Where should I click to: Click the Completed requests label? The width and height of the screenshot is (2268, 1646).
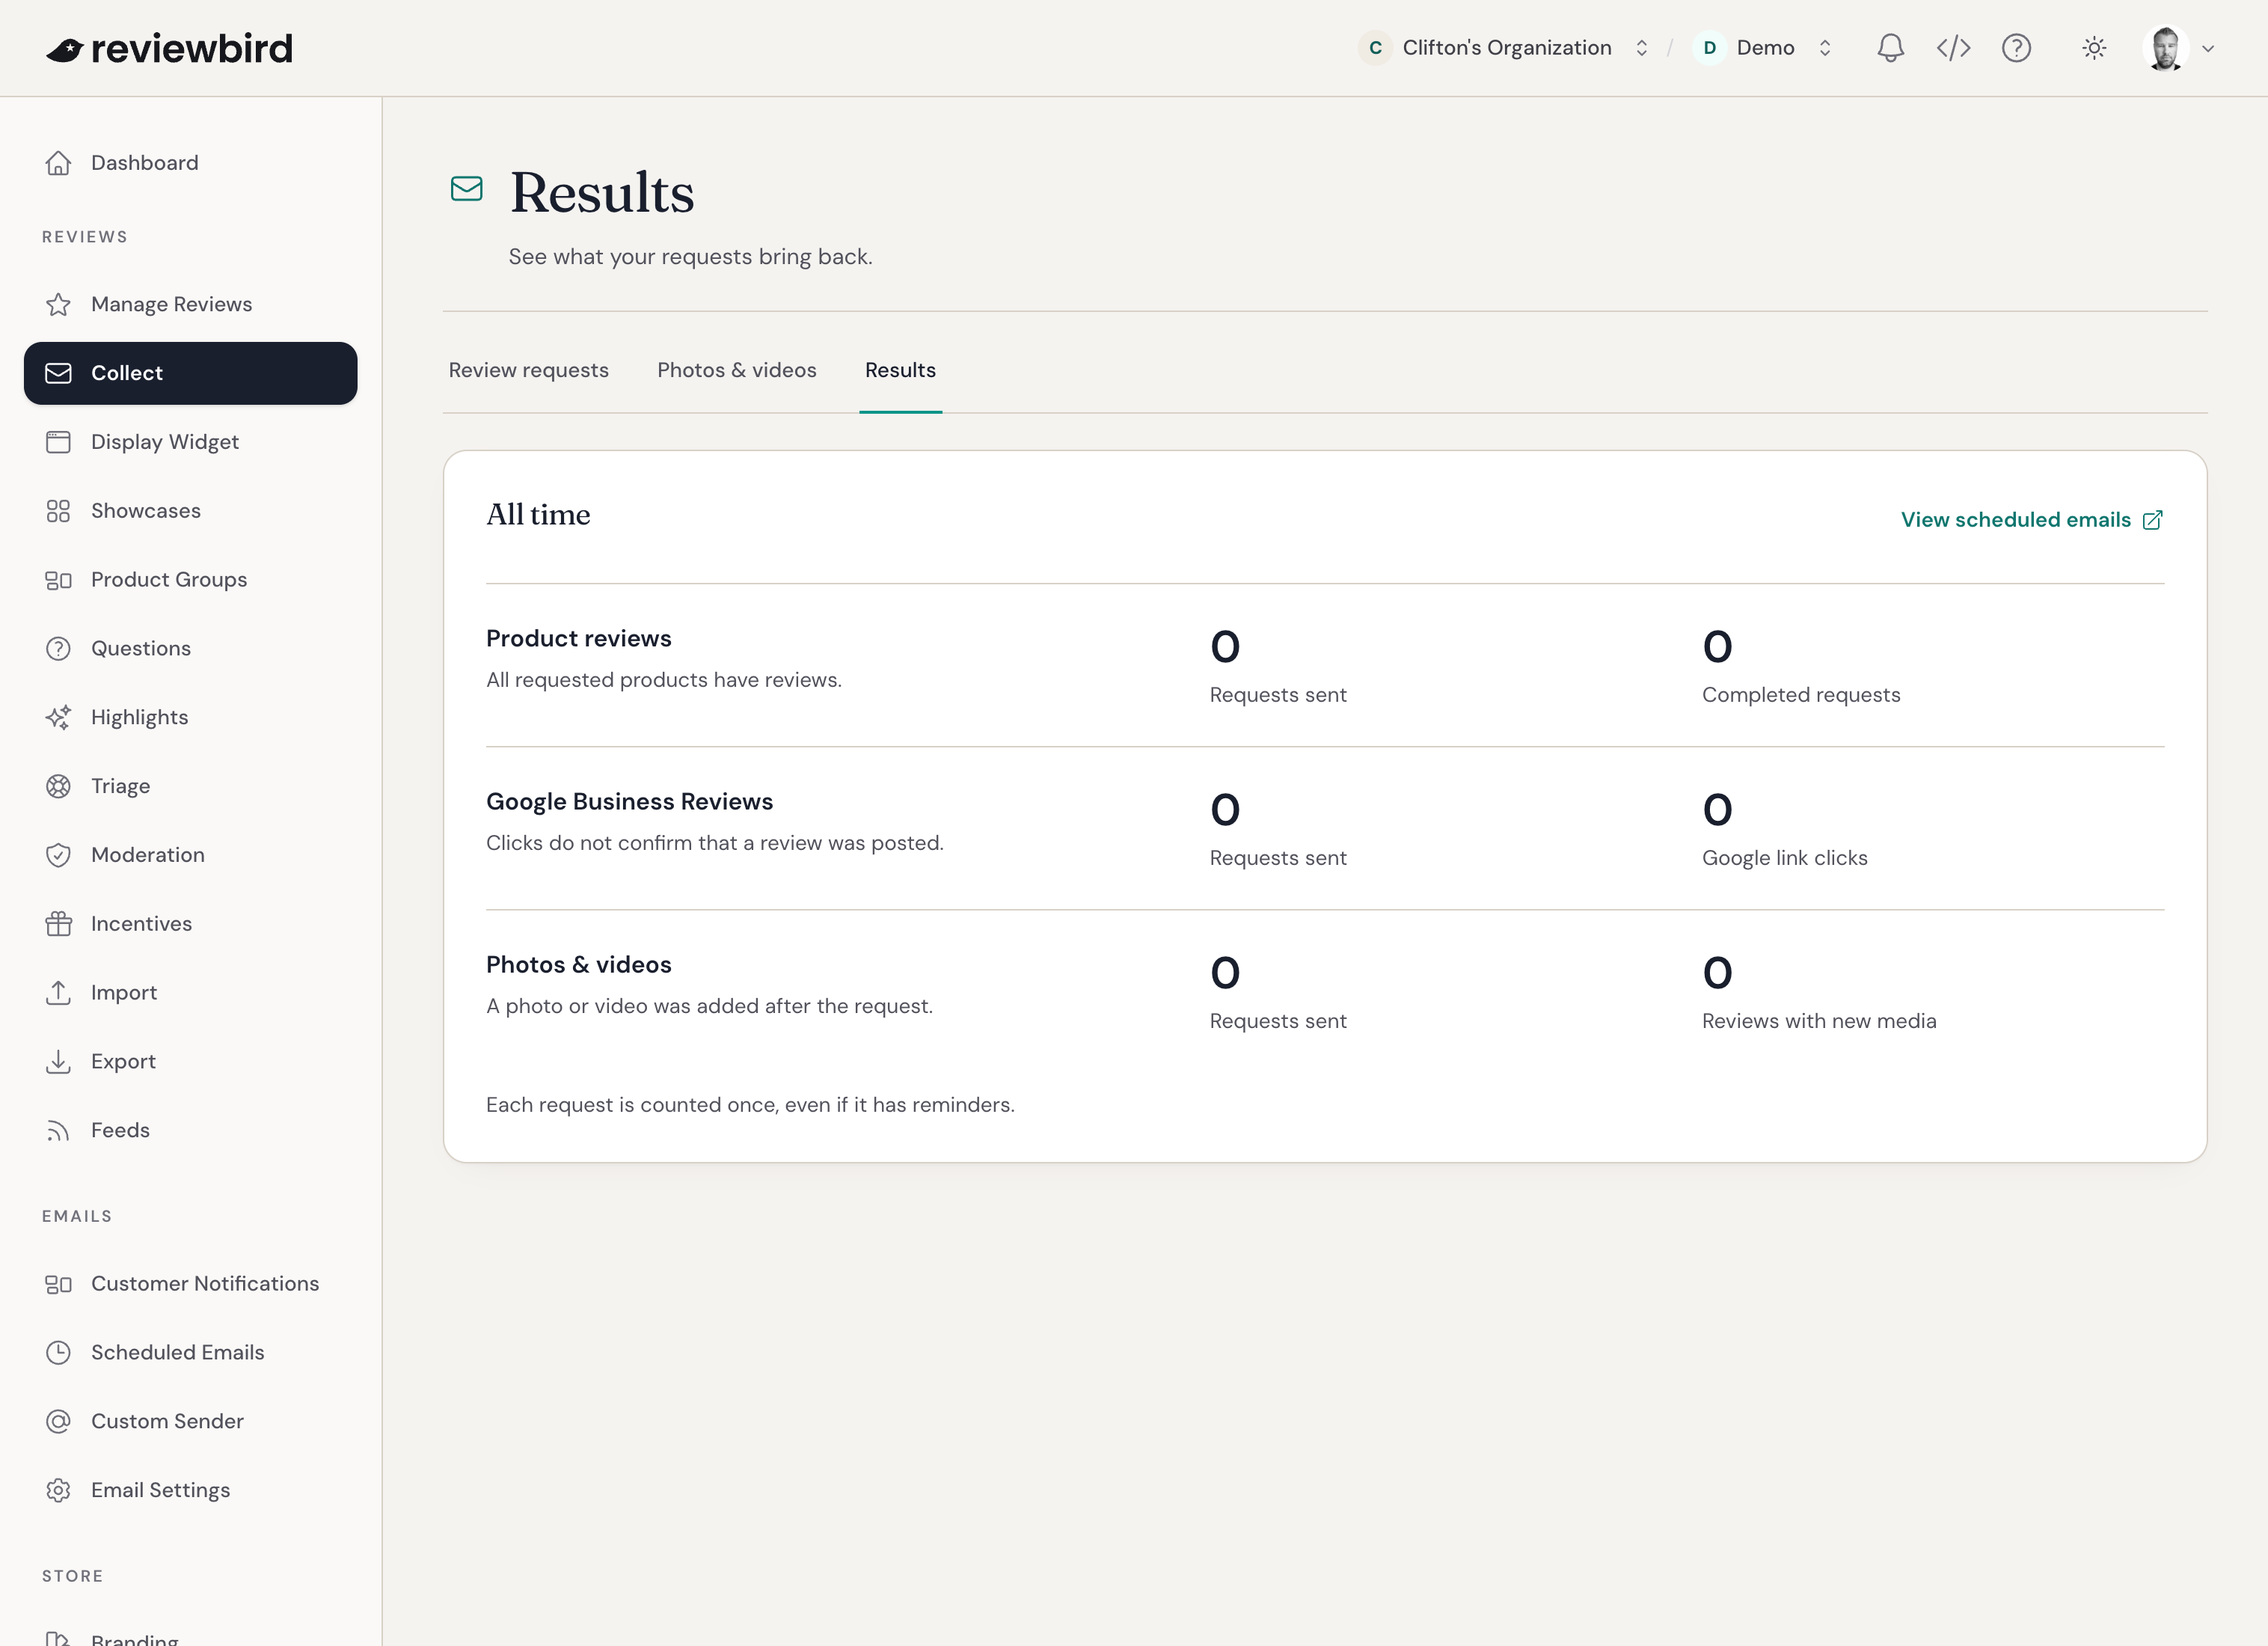click(1801, 695)
